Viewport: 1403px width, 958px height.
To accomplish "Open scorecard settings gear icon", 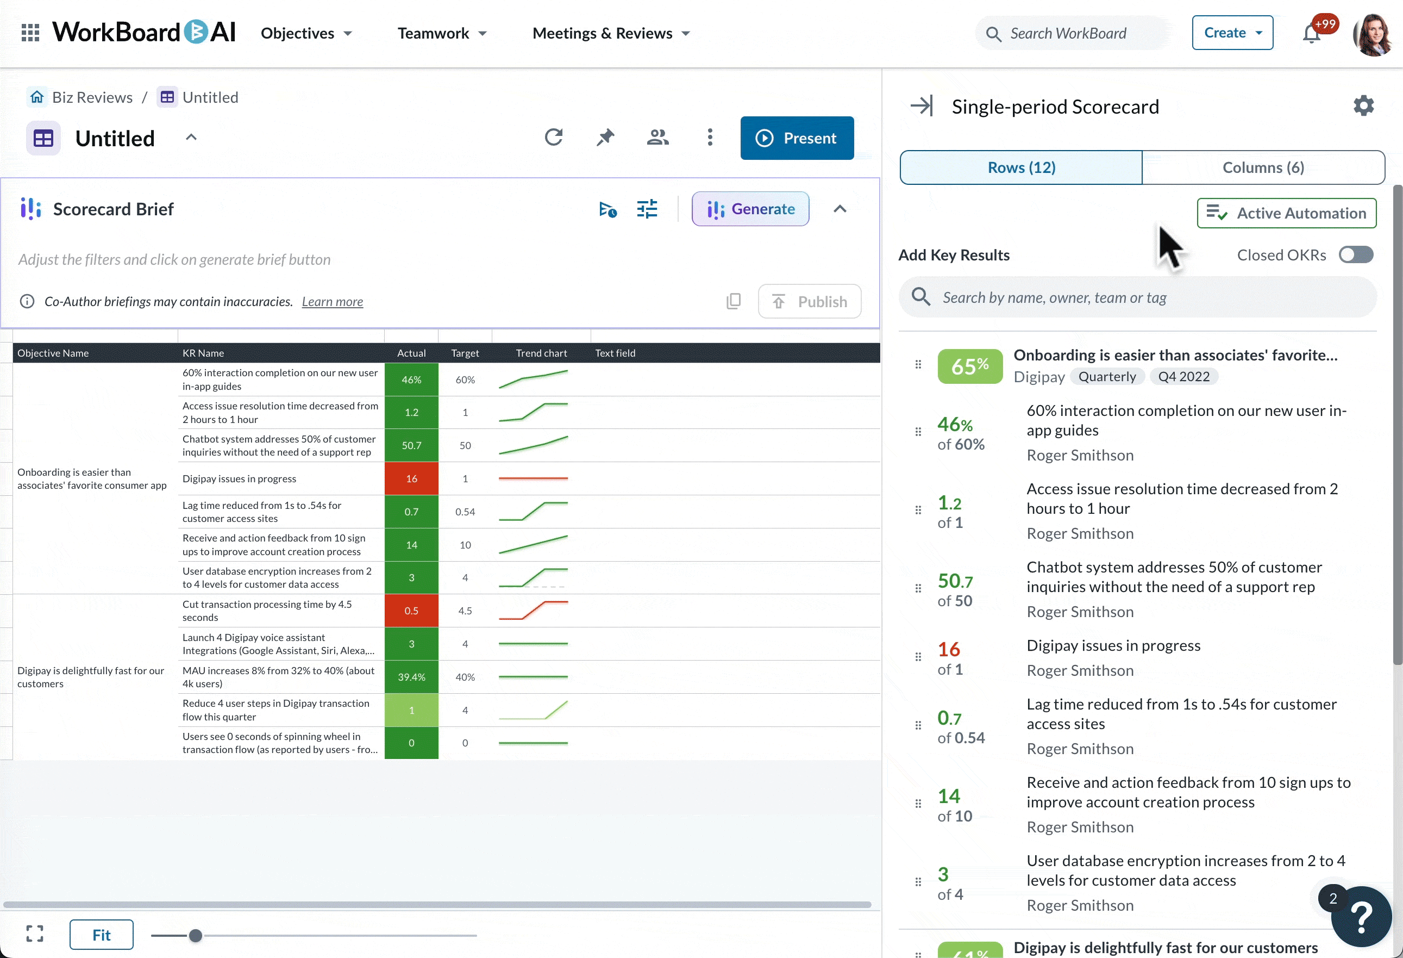I will click(x=1364, y=105).
